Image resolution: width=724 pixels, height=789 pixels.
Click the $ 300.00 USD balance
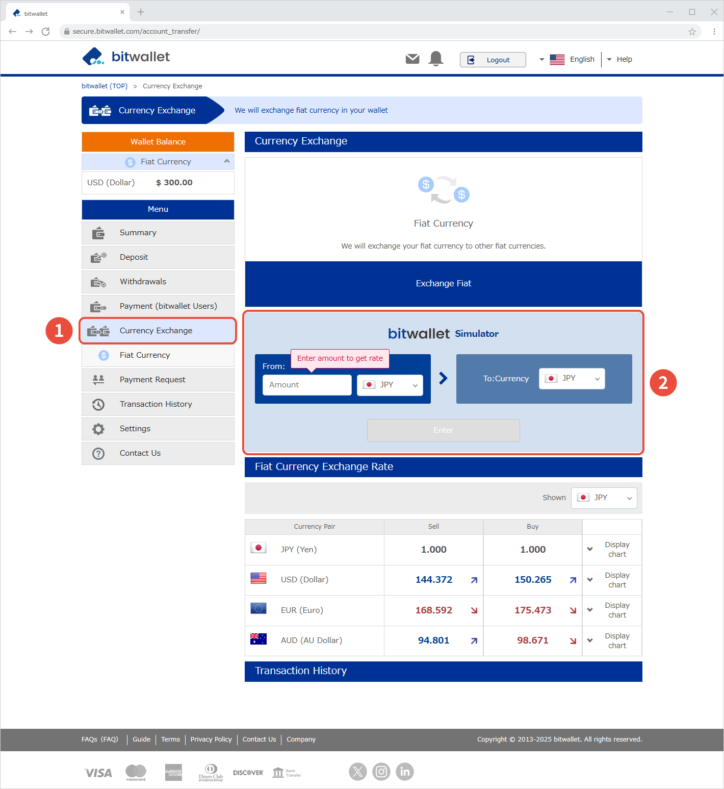(174, 183)
